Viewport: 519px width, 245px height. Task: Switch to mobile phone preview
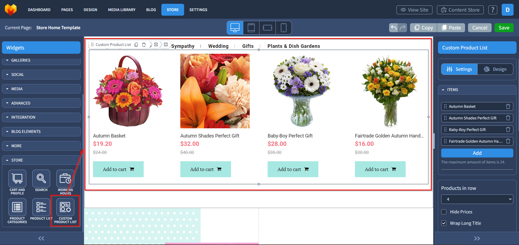coord(283,28)
